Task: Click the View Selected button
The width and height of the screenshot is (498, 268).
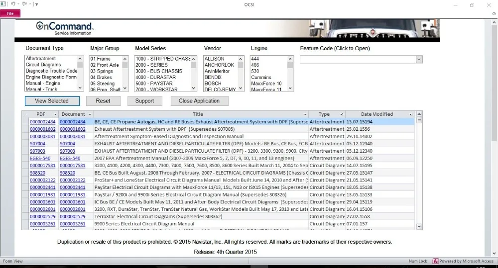Action: pos(52,101)
